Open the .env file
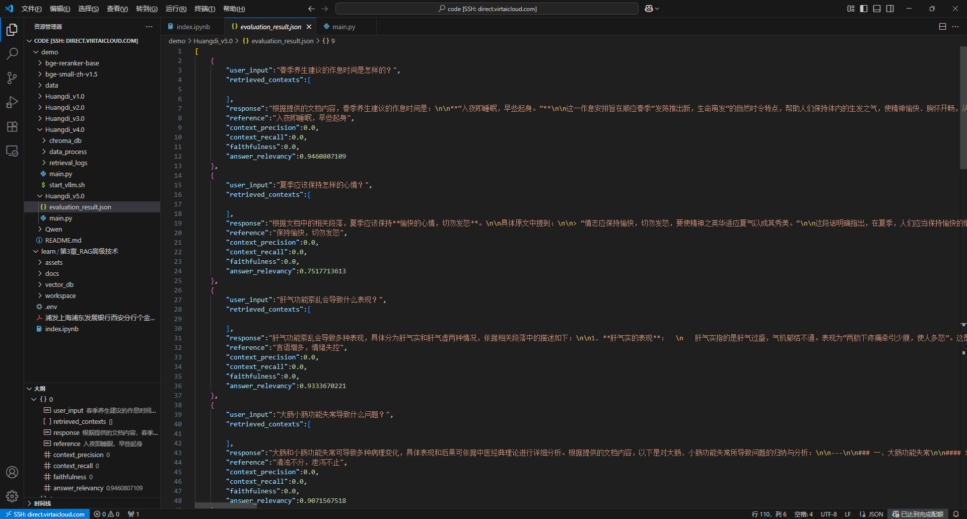This screenshot has width=967, height=519. [x=92, y=307]
